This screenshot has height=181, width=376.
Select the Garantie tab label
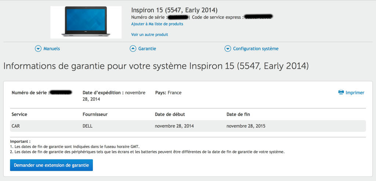click(x=147, y=49)
